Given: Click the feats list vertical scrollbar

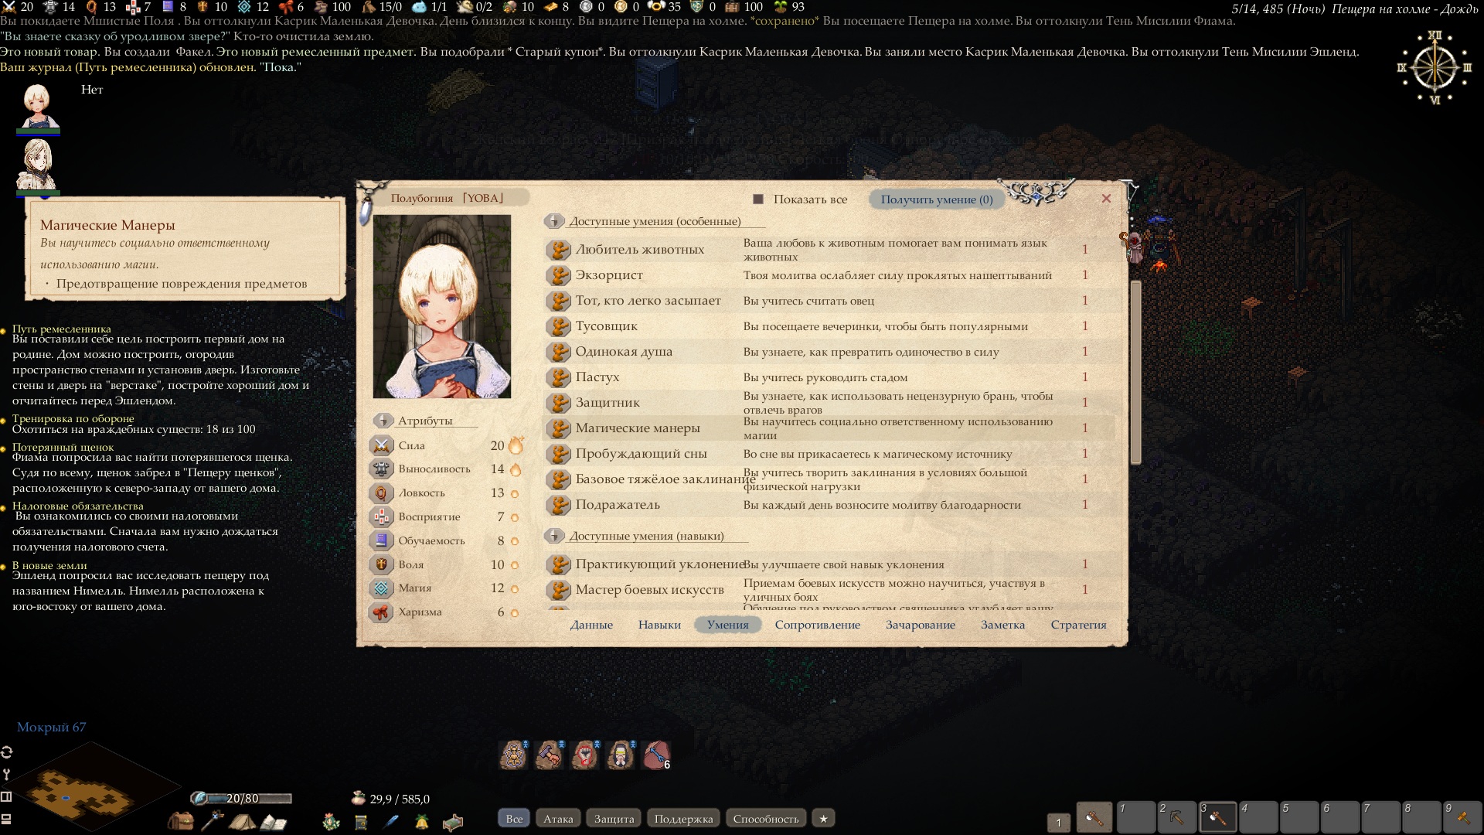Looking at the screenshot, I should point(1135,371).
